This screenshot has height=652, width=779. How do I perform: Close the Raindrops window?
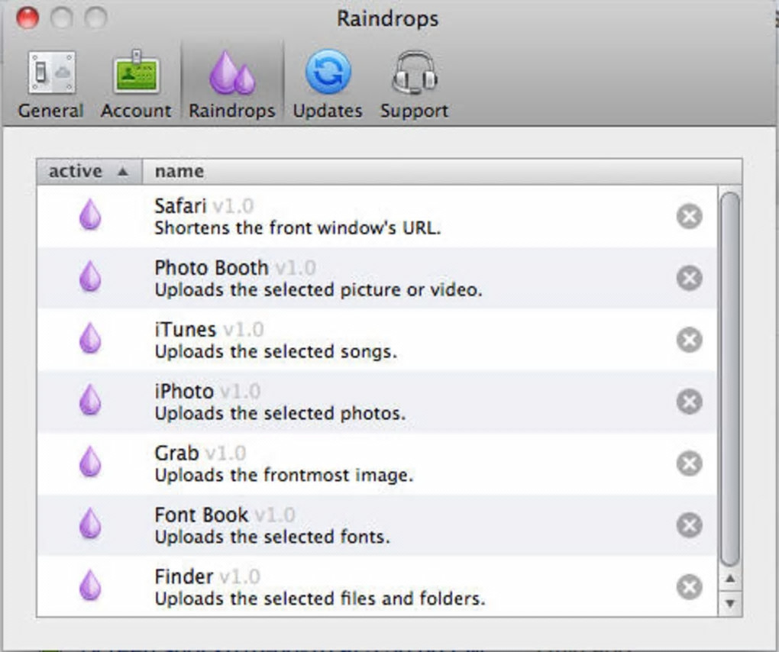[x=27, y=18]
